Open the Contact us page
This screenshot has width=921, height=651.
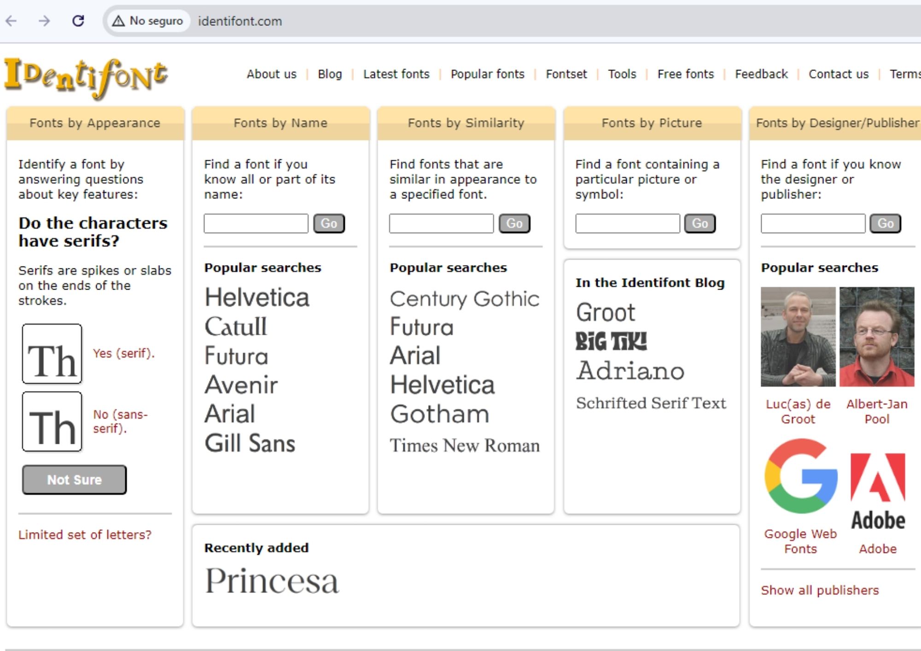839,74
